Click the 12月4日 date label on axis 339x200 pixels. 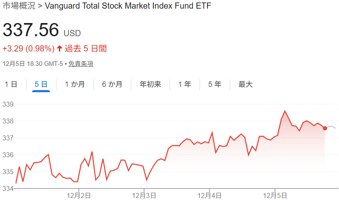(x=210, y=195)
